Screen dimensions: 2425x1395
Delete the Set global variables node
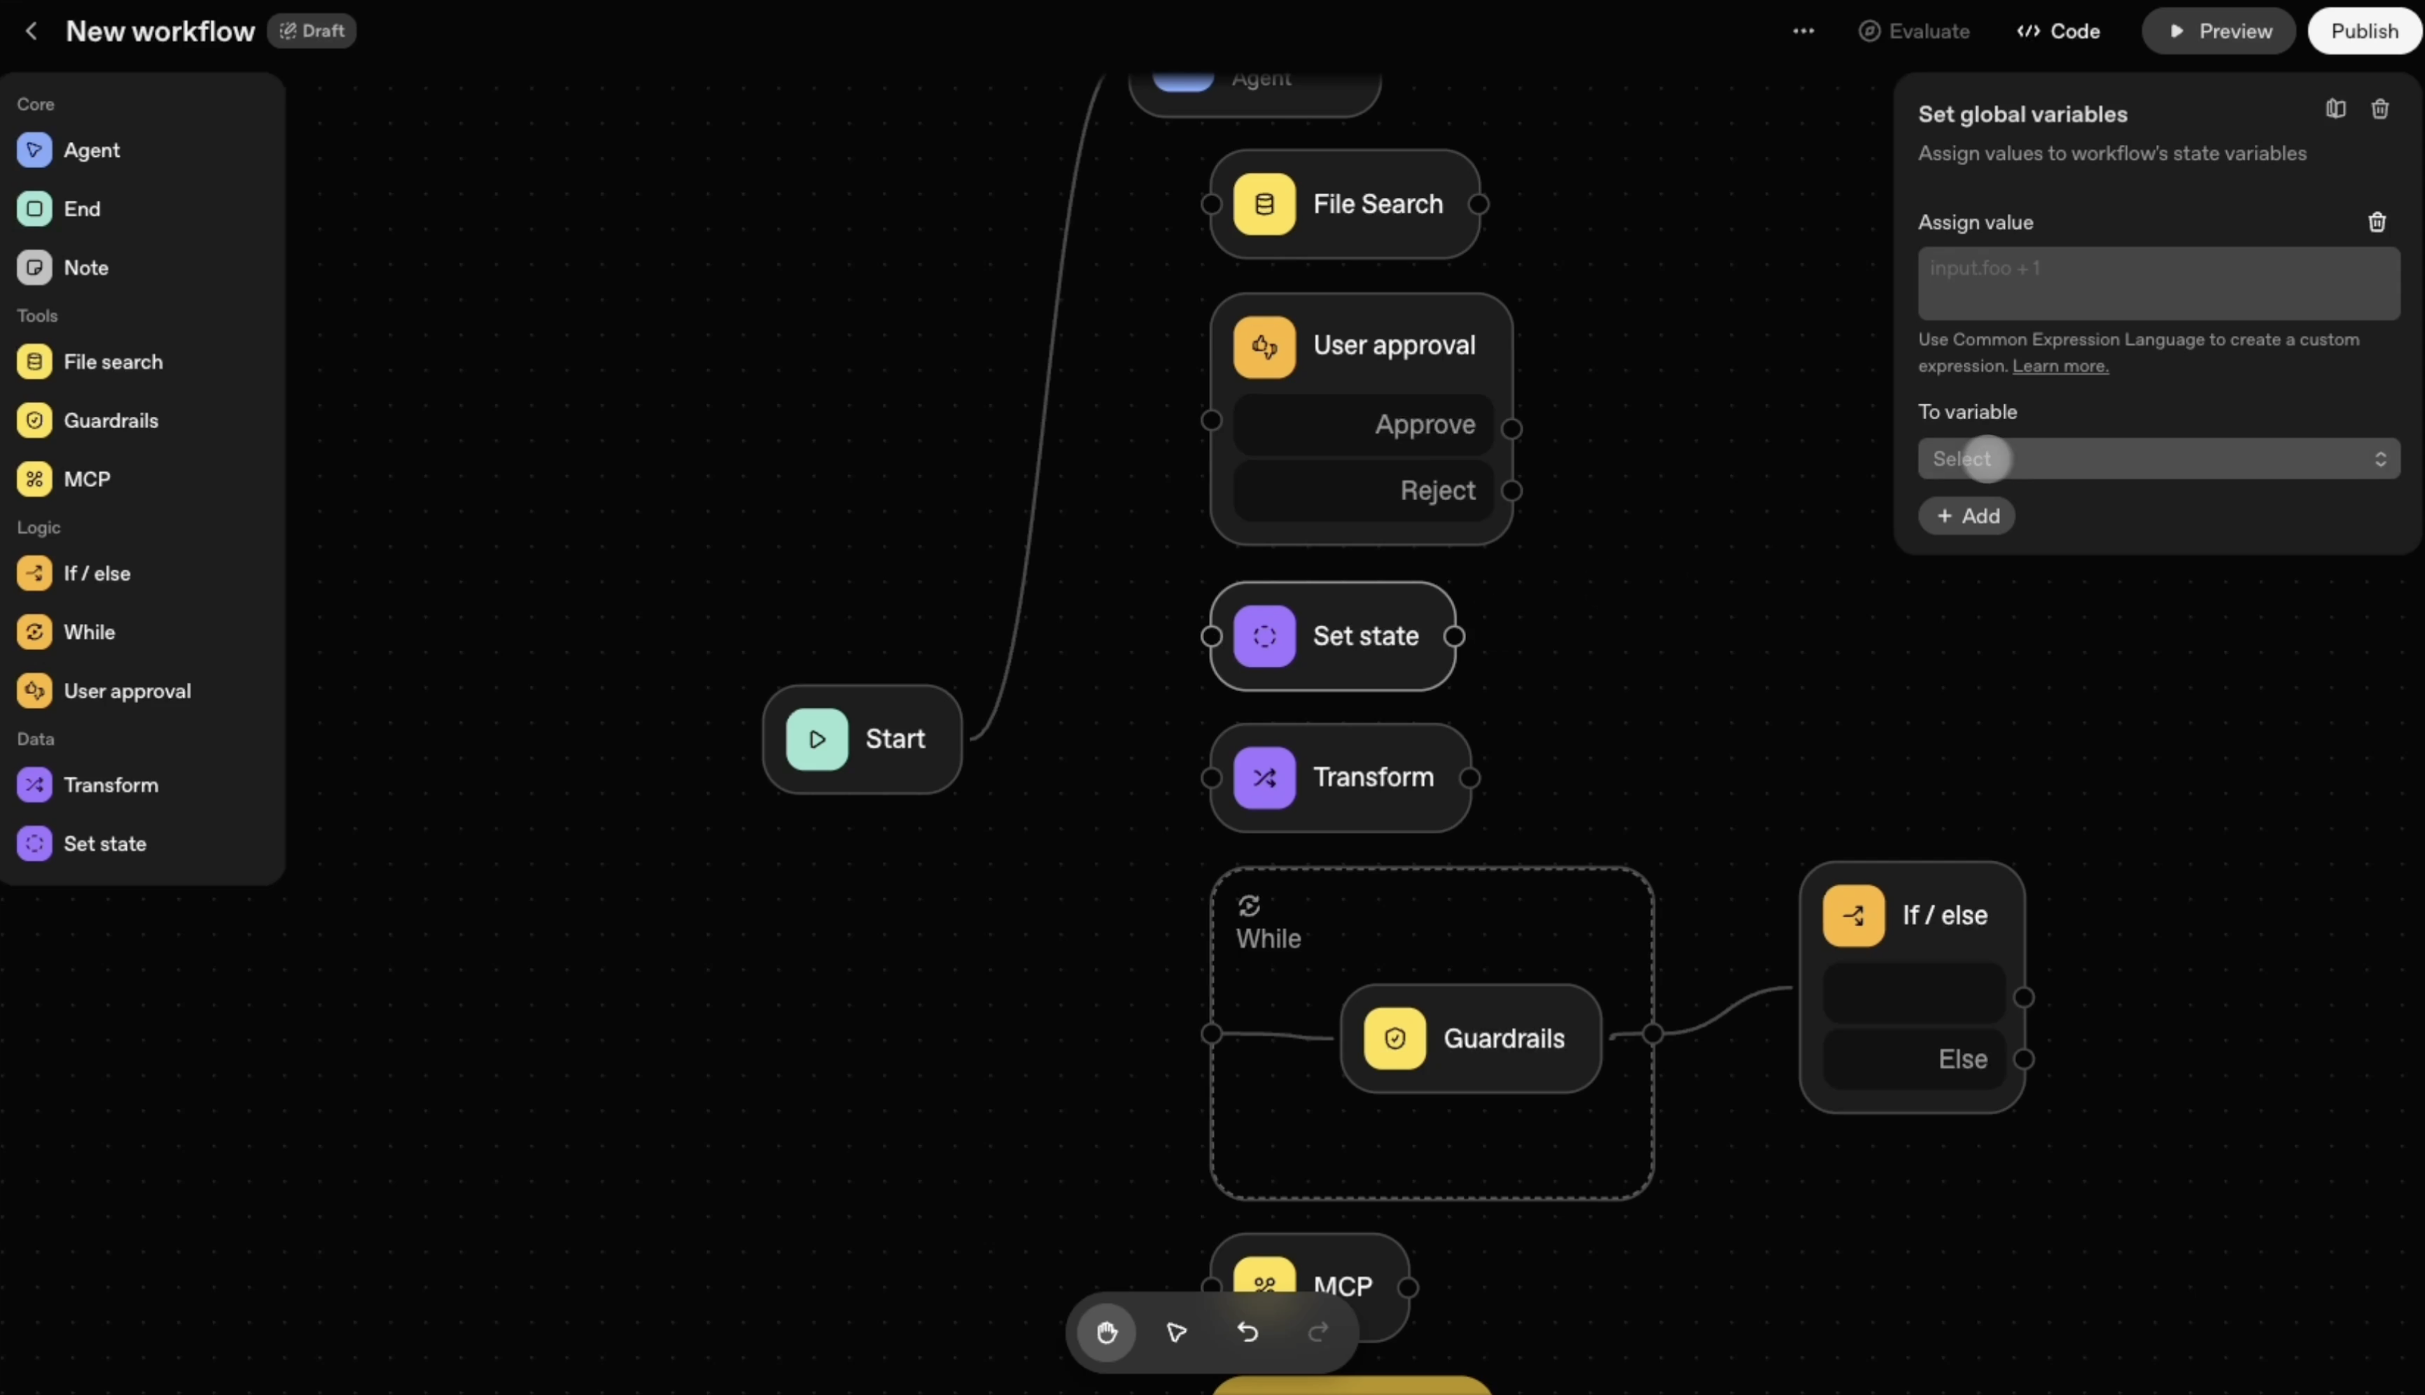coord(2379,109)
